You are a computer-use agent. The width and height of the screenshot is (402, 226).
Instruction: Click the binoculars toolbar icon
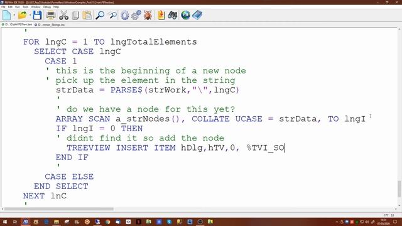click(x=173, y=15)
